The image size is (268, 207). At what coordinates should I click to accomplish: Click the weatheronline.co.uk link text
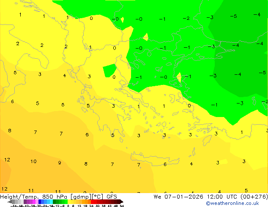232,203
